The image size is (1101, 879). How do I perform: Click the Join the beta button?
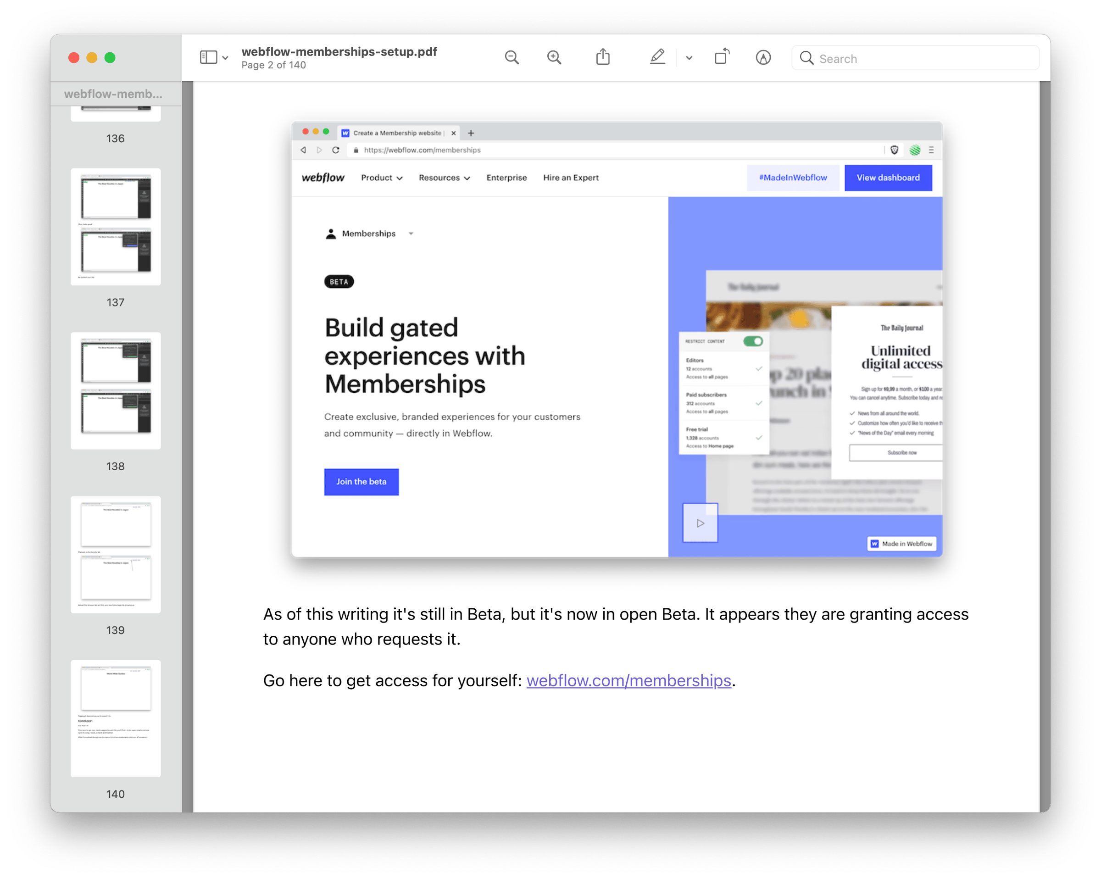pos(361,482)
